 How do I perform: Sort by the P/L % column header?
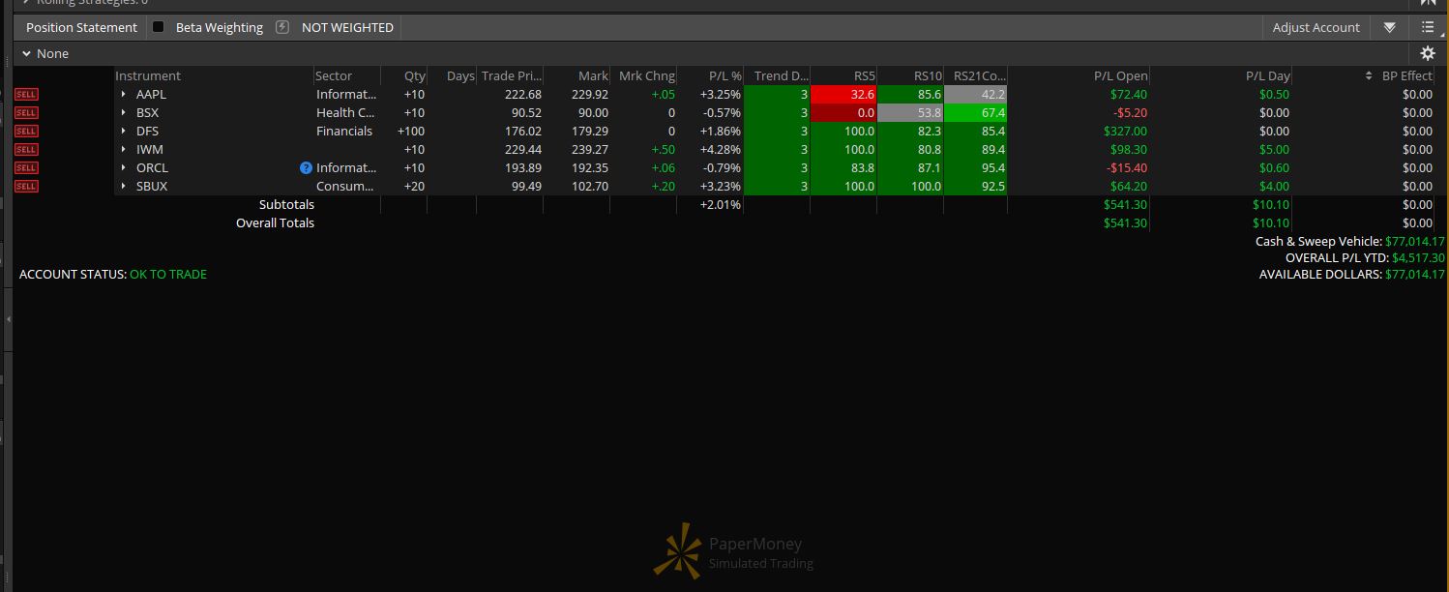pos(724,76)
